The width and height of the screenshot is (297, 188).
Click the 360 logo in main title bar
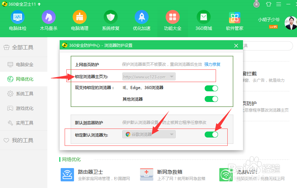coord(5,4)
